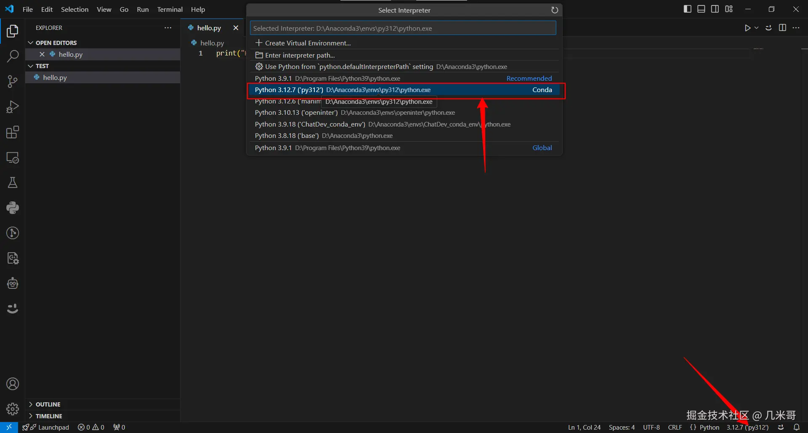Select Python 3.12.7 py312 Conda interpreter
This screenshot has width=808, height=433.
404,90
